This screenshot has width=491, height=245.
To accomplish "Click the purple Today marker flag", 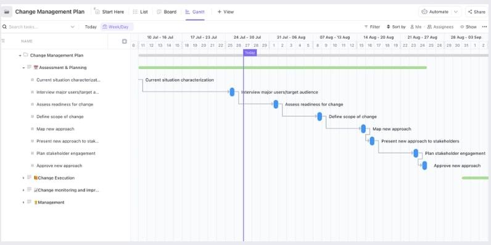I will 250,52.
